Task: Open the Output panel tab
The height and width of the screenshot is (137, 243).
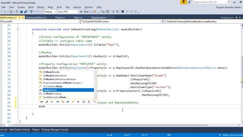Action: point(36,129)
